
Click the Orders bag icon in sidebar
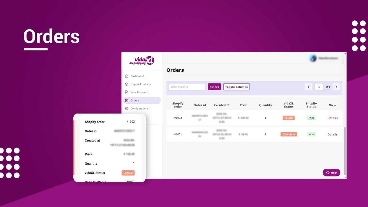127,100
